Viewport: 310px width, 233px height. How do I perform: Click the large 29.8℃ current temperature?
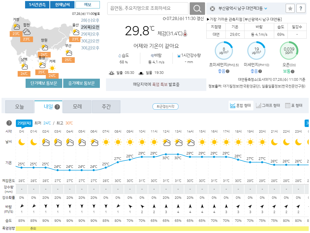pyautogui.click(x=140, y=31)
